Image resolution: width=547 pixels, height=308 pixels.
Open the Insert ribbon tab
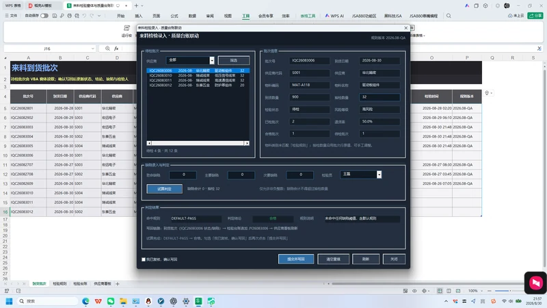(x=139, y=16)
